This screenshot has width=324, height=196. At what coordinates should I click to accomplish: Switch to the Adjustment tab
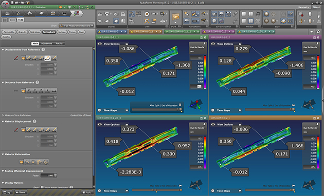tap(46, 44)
